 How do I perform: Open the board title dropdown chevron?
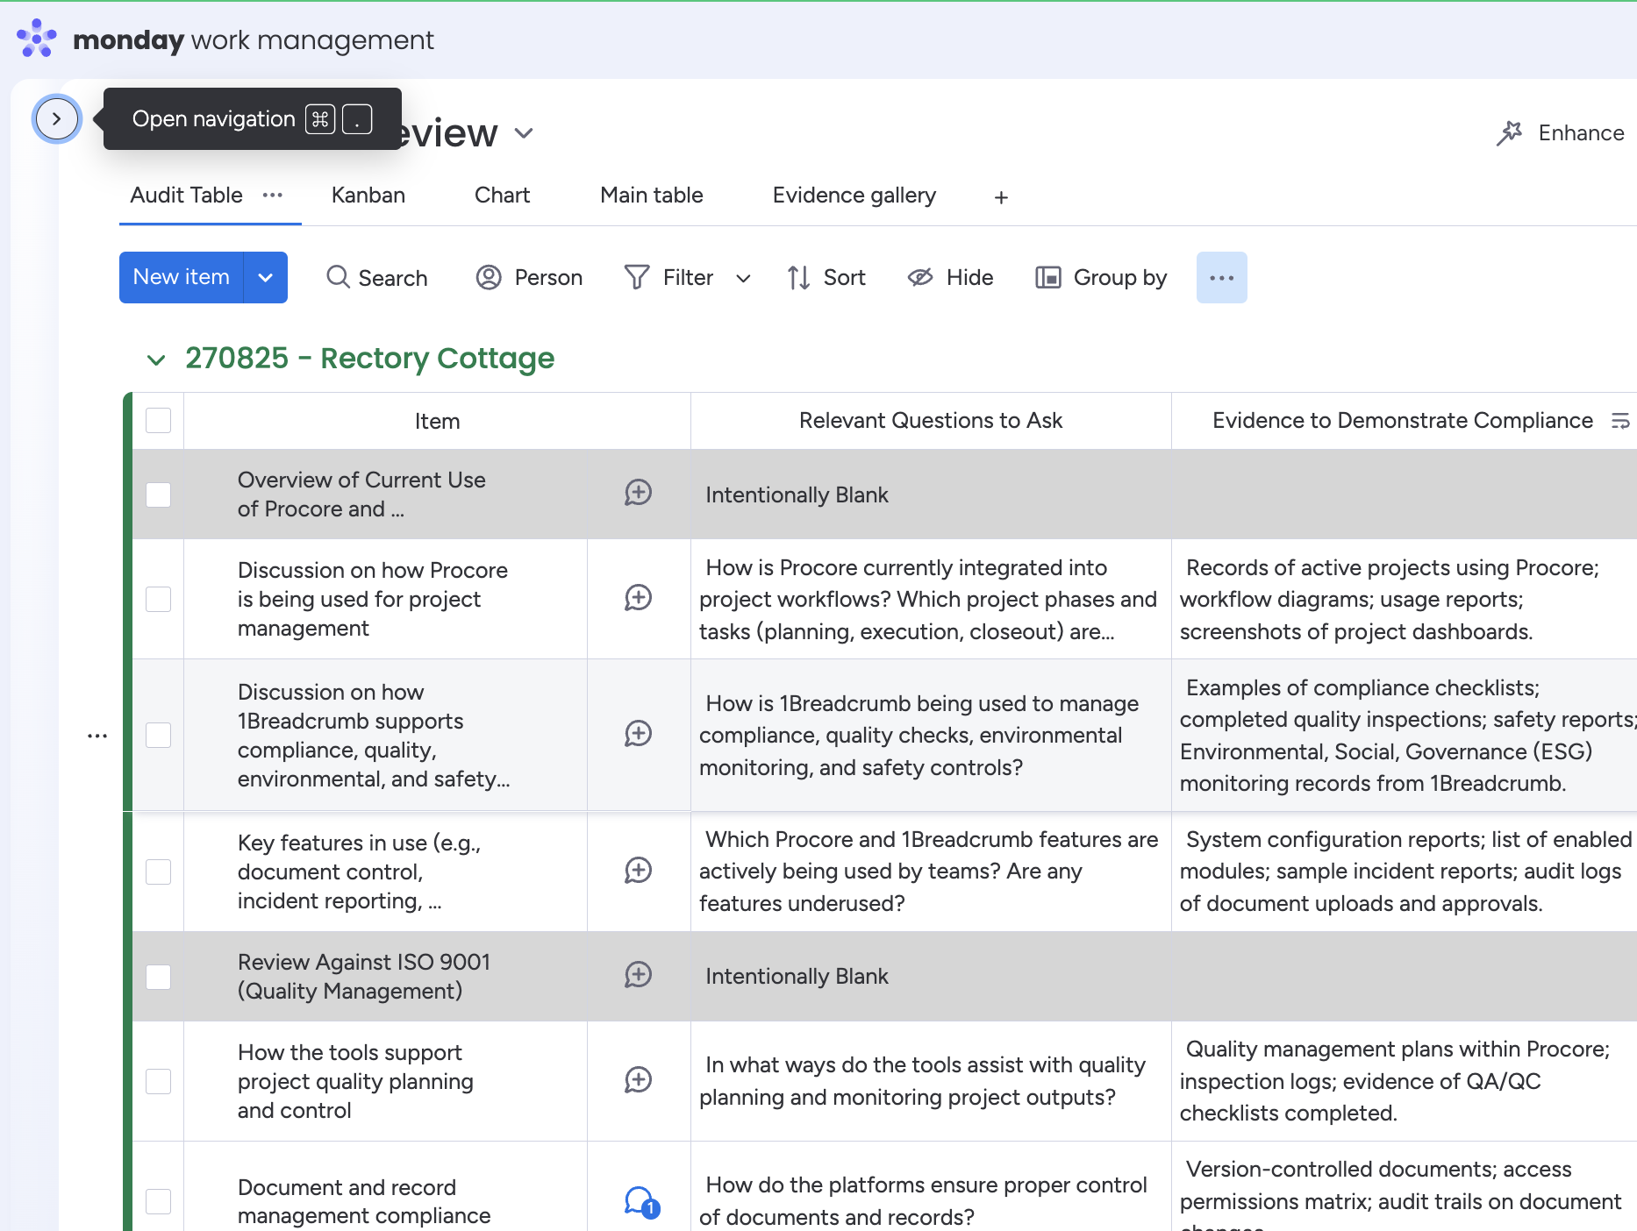click(x=524, y=133)
